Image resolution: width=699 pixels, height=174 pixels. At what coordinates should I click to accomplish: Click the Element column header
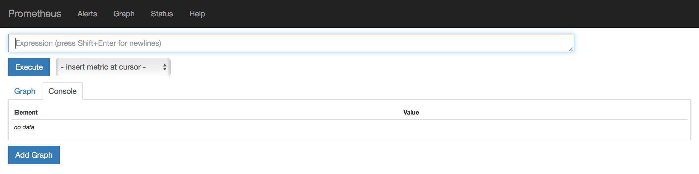[26, 112]
